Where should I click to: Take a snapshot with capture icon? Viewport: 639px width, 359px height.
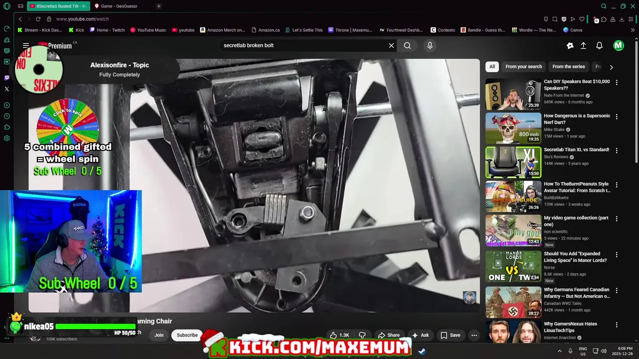click(555, 19)
